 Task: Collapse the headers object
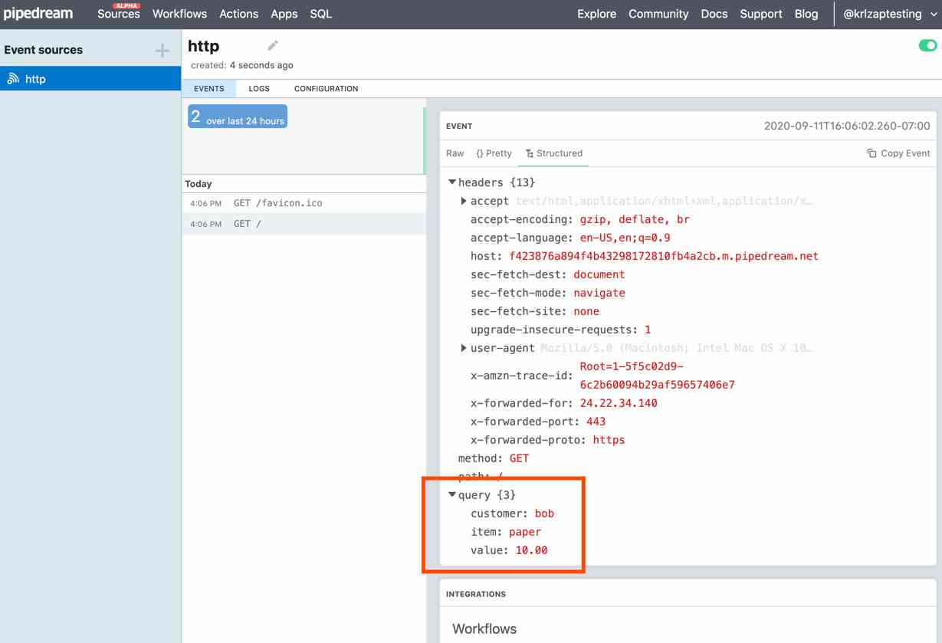click(452, 182)
